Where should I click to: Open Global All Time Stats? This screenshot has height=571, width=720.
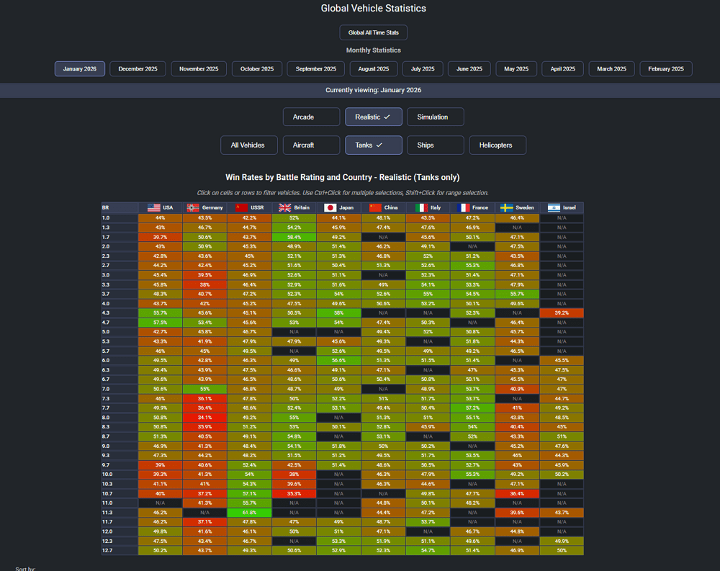pyautogui.click(x=373, y=32)
